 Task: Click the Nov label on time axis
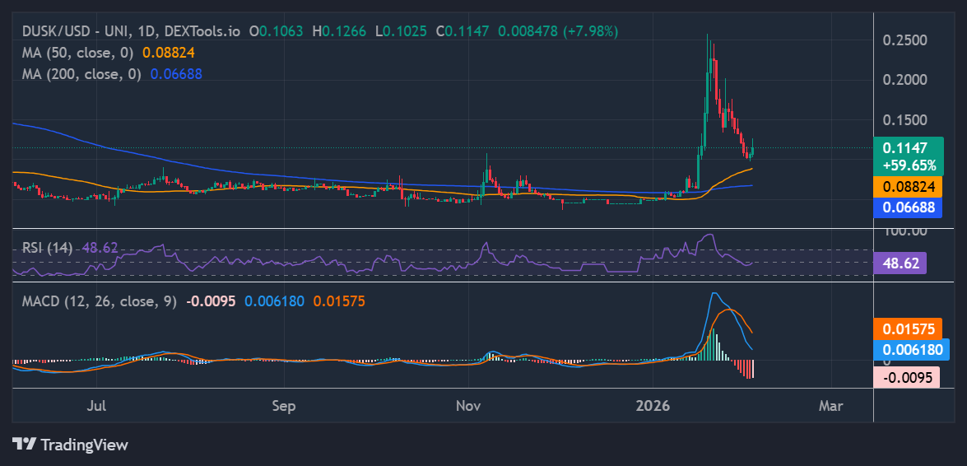click(468, 406)
